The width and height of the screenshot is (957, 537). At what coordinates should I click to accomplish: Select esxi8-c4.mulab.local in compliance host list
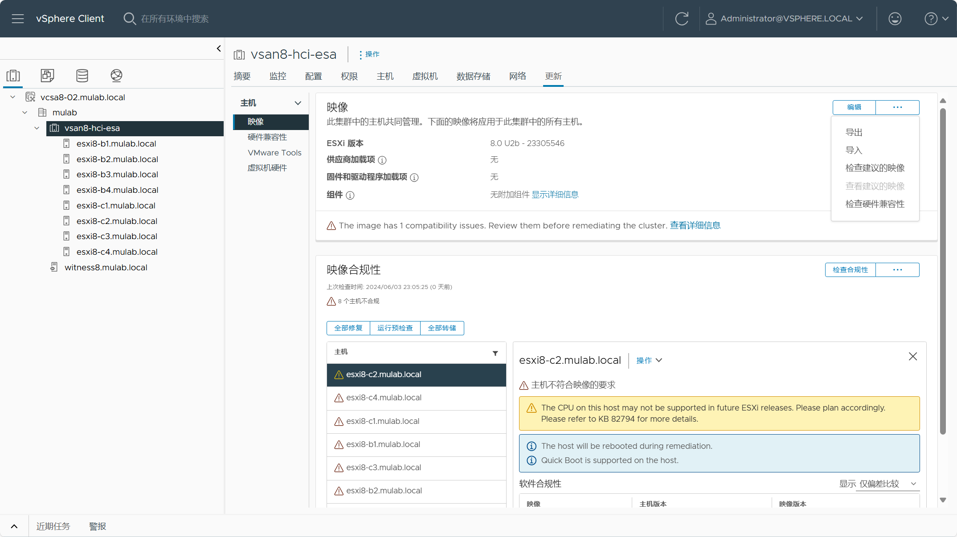[417, 398]
